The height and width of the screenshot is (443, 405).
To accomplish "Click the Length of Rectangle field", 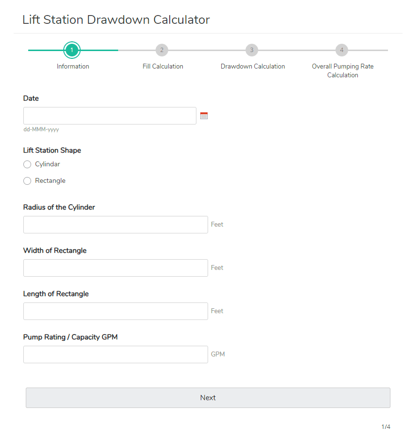I will tap(115, 311).
